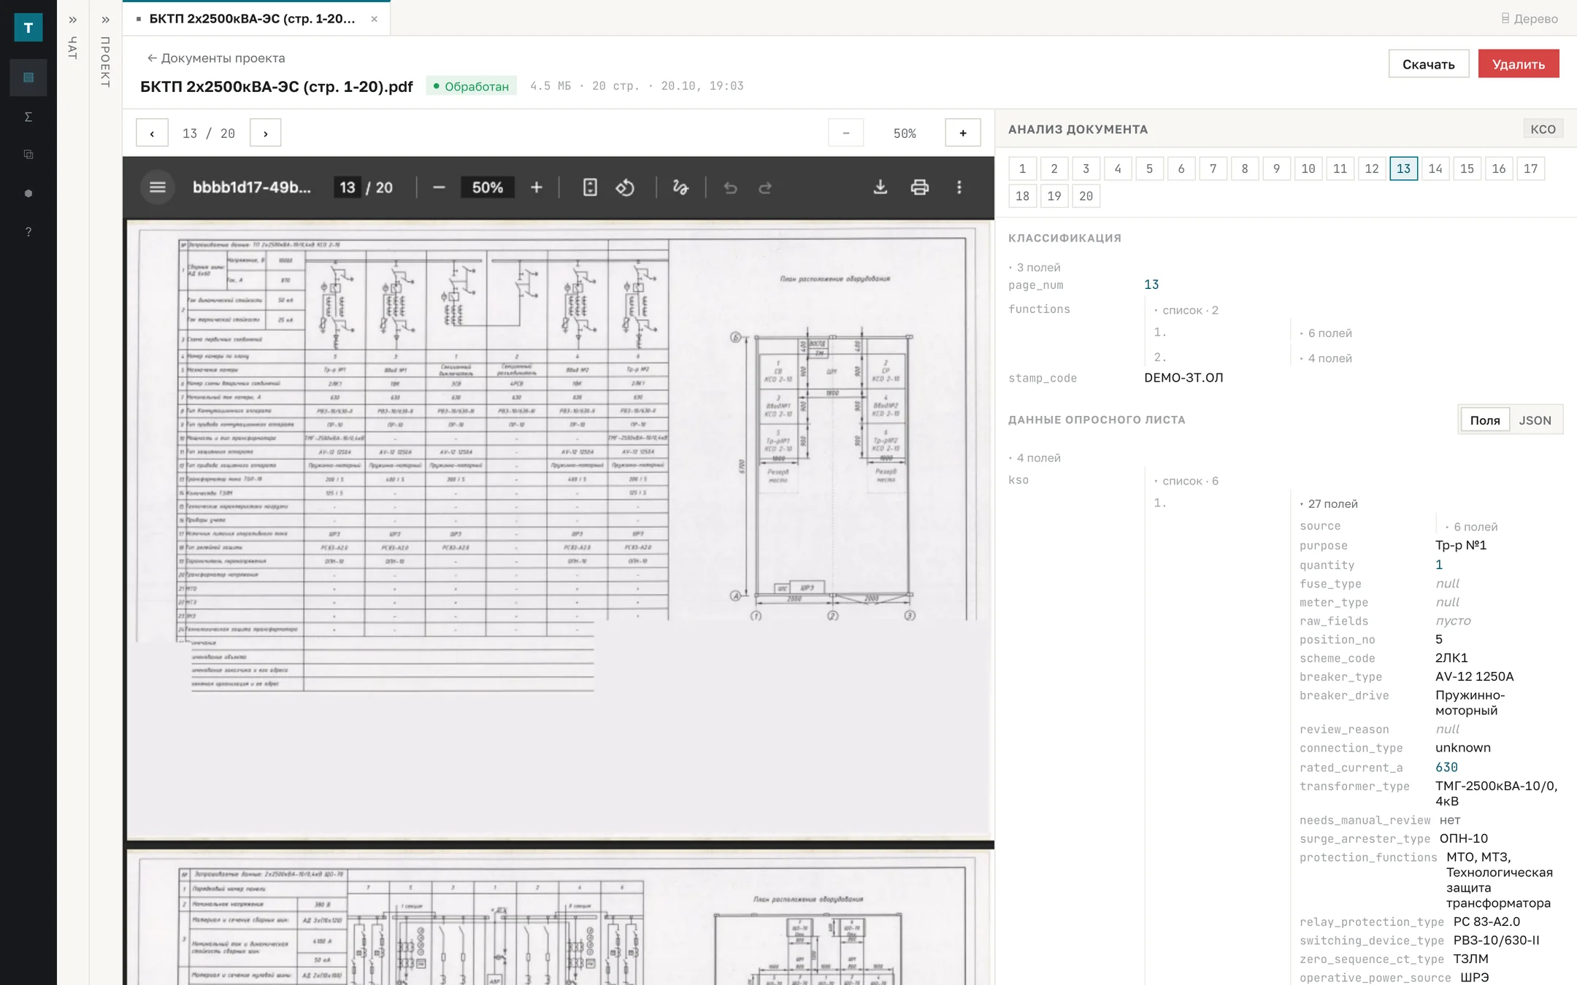The image size is (1577, 985).
Task: Click PDF viewer zoom out minus icon
Action: pyautogui.click(x=439, y=188)
